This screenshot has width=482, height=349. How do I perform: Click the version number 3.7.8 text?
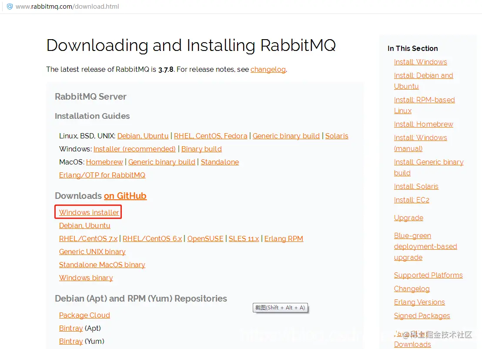(x=166, y=70)
